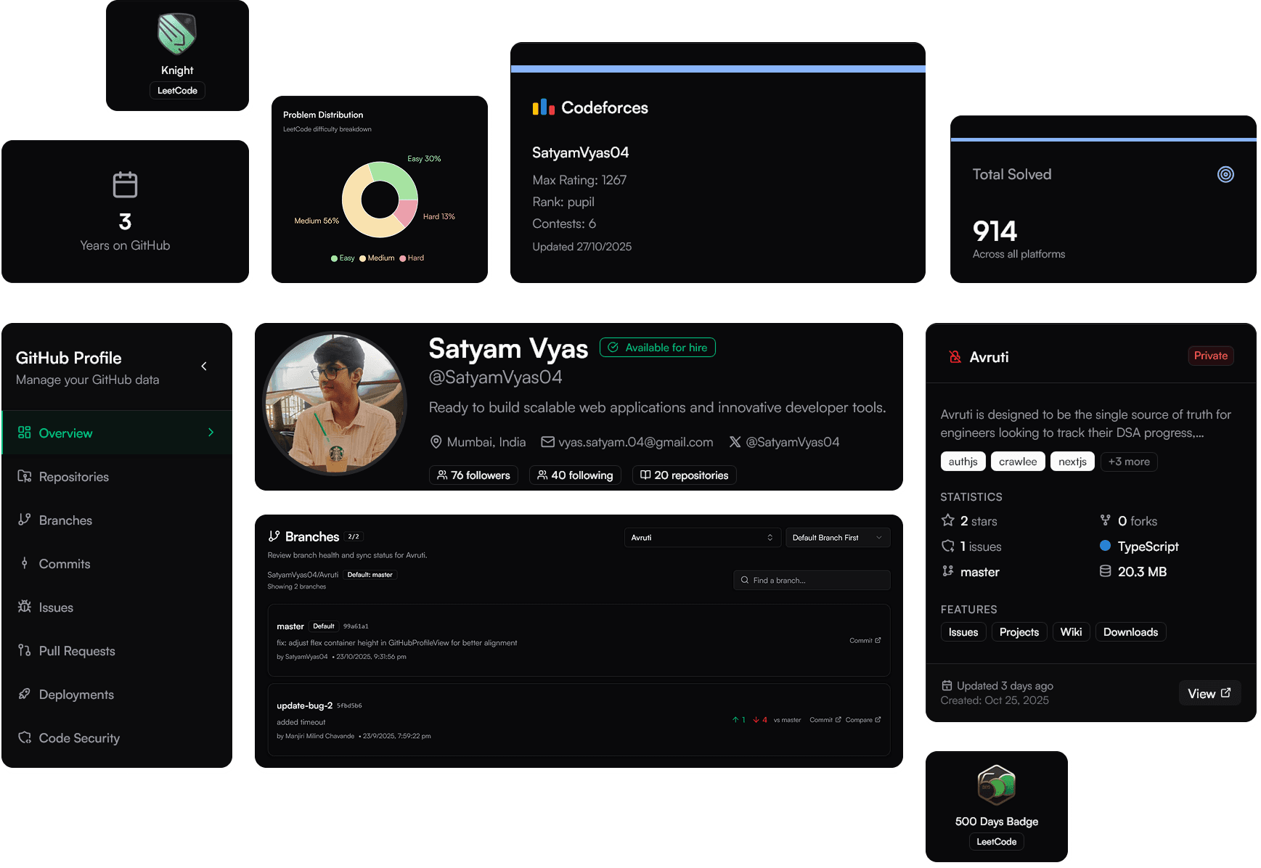Select the Easy legend in Problem Distribution

pos(343,258)
